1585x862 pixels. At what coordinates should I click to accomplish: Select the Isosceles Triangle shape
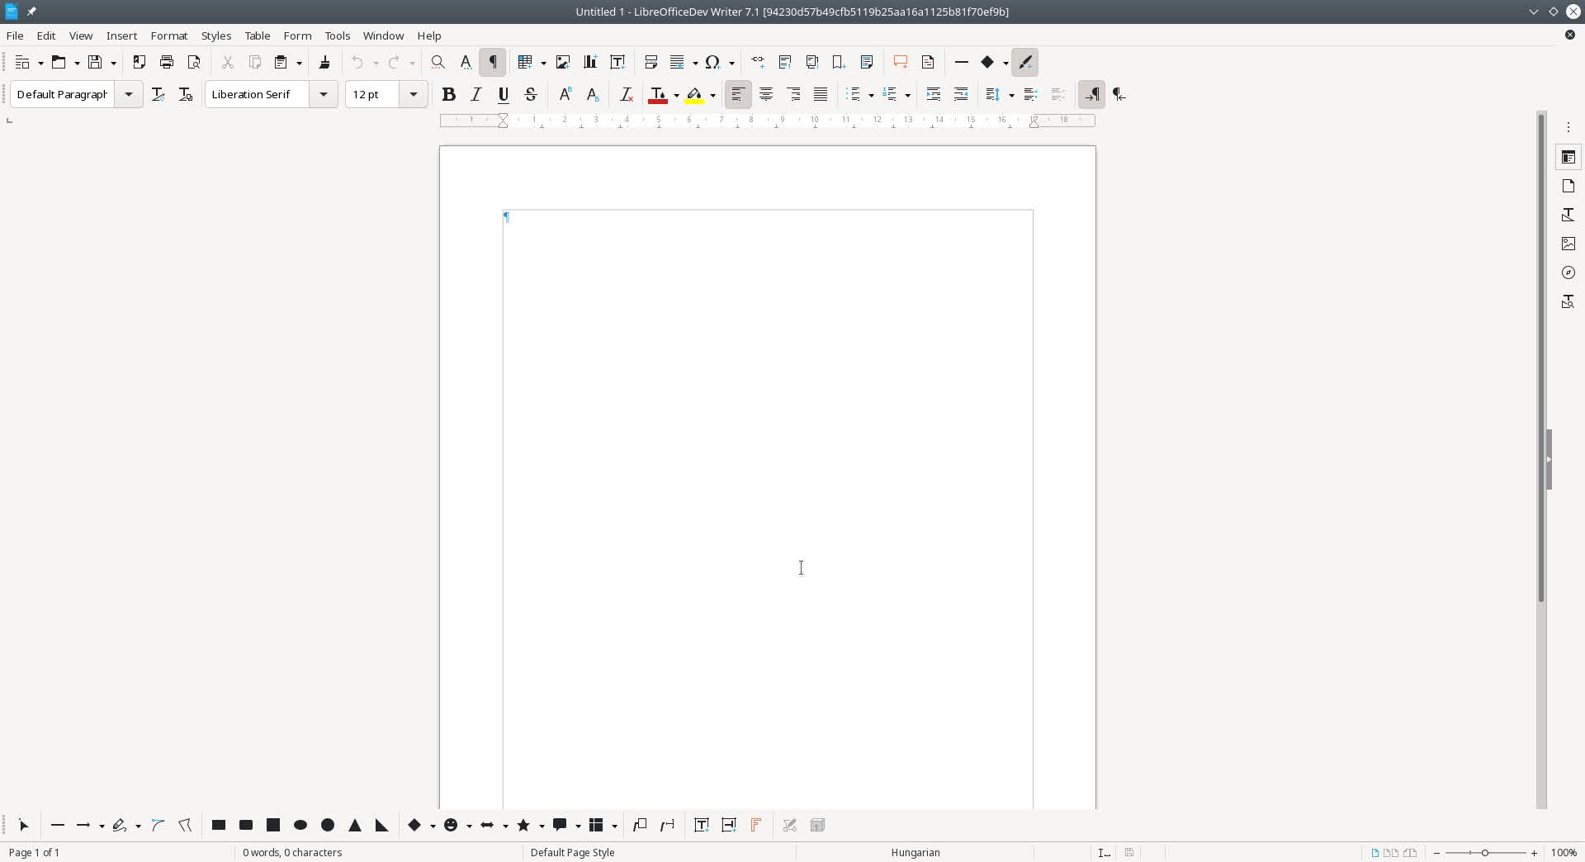(355, 825)
